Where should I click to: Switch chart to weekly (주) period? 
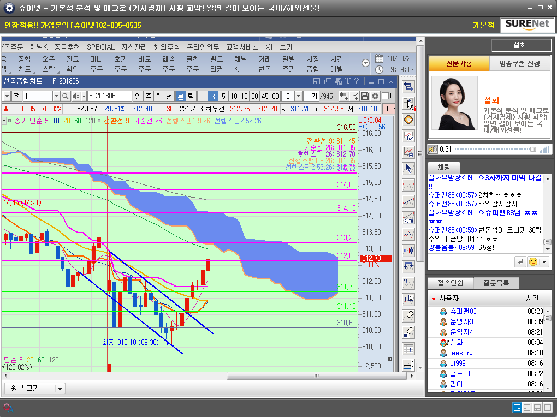(x=149, y=96)
